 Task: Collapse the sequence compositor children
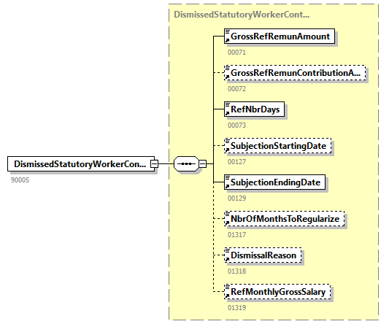(203, 163)
